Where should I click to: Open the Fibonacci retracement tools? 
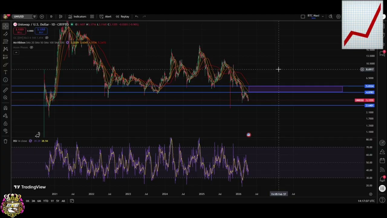pyautogui.click(x=5, y=41)
